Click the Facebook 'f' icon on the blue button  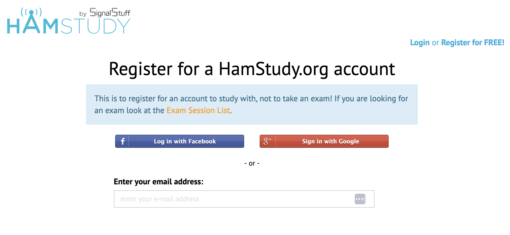(122, 141)
